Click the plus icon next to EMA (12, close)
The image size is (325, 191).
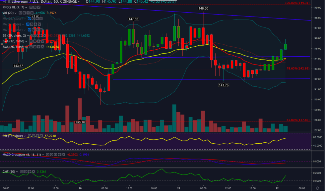tap(38, 41)
